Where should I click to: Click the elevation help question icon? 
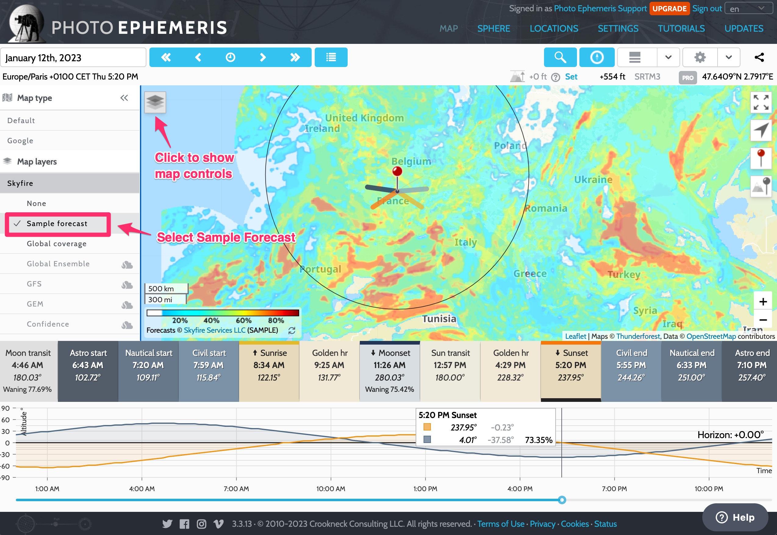tap(556, 77)
